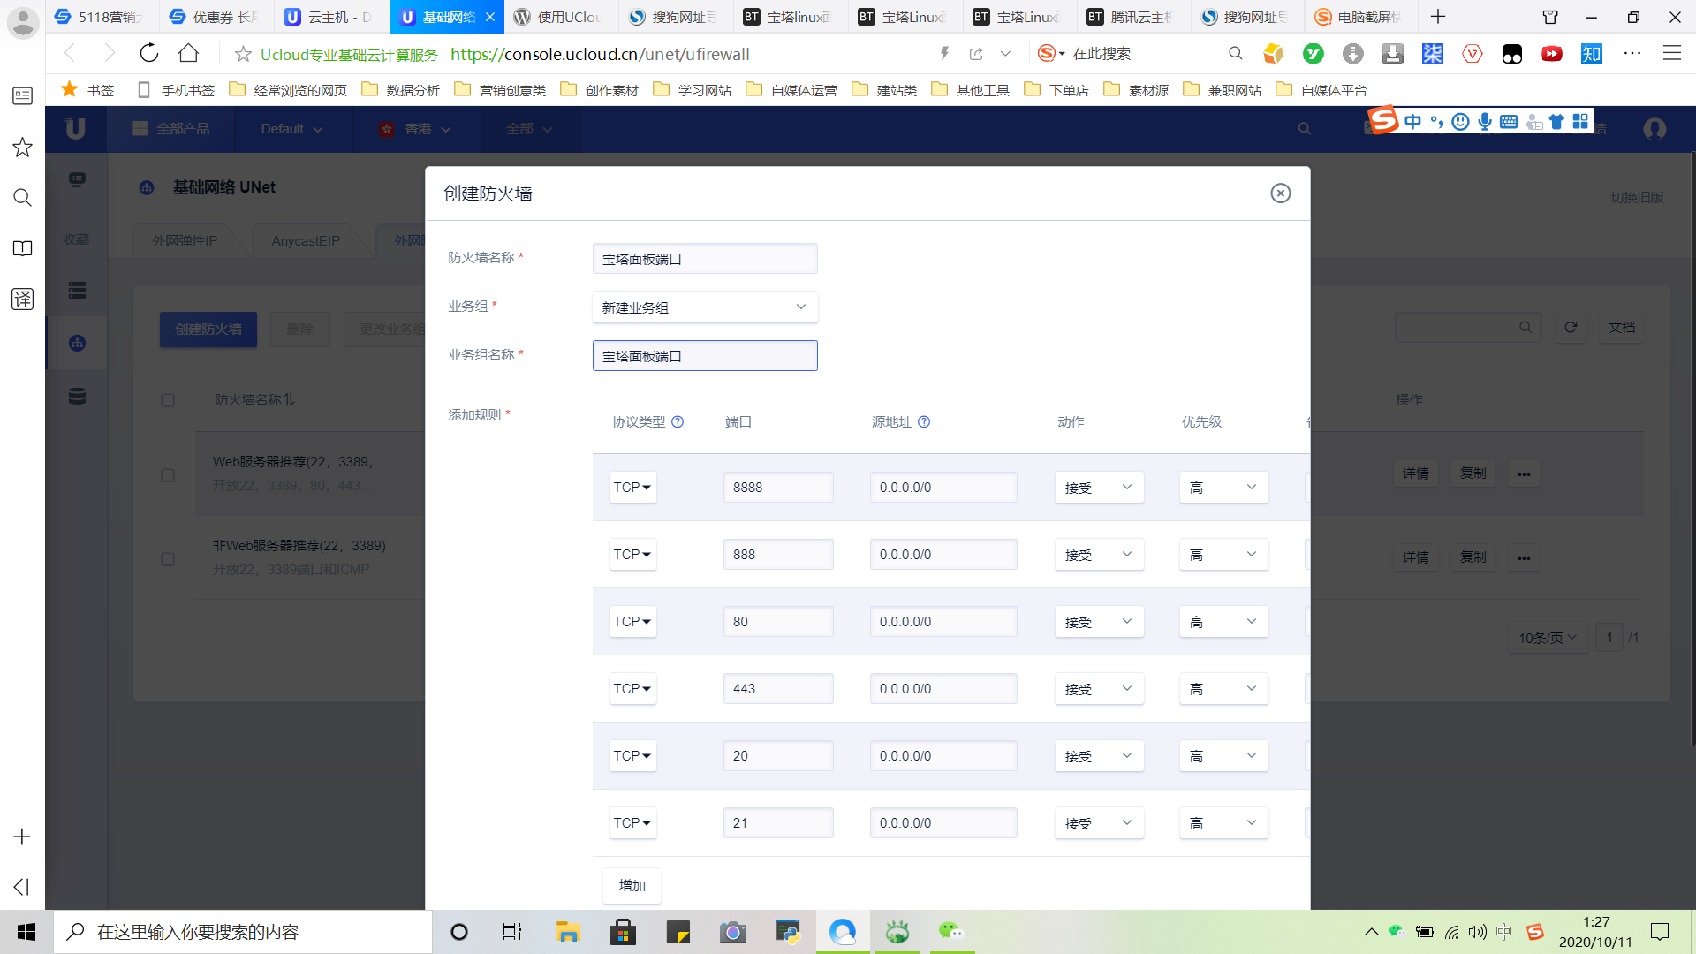The image size is (1696, 954).
Task: Open WeChat from taskbar
Action: [951, 931]
